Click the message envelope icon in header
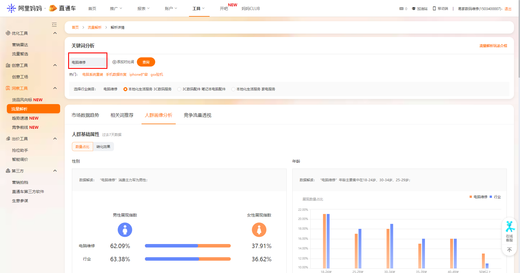This screenshot has height=273, width=520. pos(401,9)
